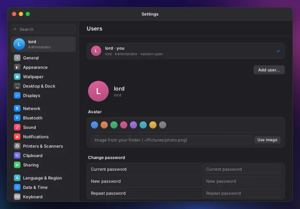Click the search magnifier icon
The height and width of the screenshot is (209, 300).
[x=15, y=29]
